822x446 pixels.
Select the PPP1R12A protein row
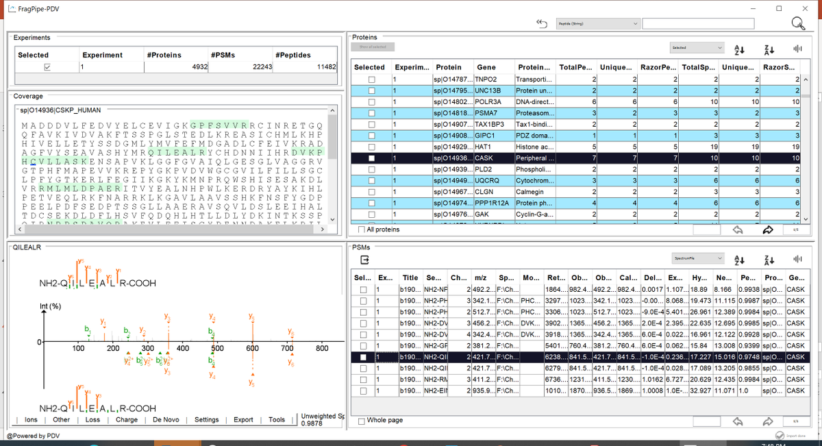577,203
